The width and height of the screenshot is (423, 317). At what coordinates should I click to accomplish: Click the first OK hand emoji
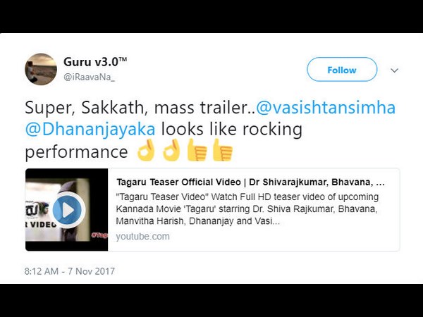click(x=146, y=150)
